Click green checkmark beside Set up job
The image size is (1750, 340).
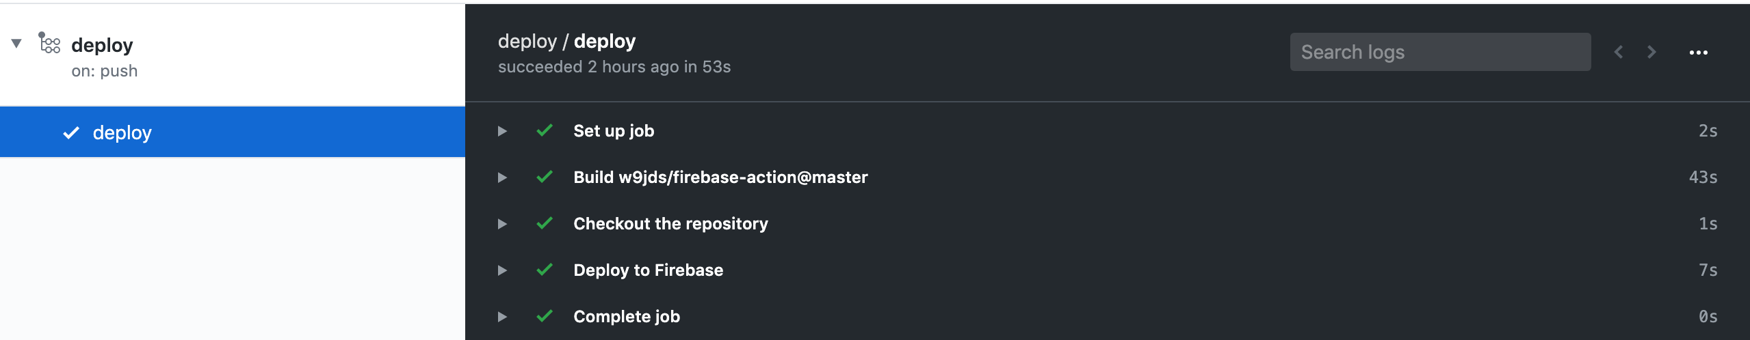pyautogui.click(x=545, y=130)
